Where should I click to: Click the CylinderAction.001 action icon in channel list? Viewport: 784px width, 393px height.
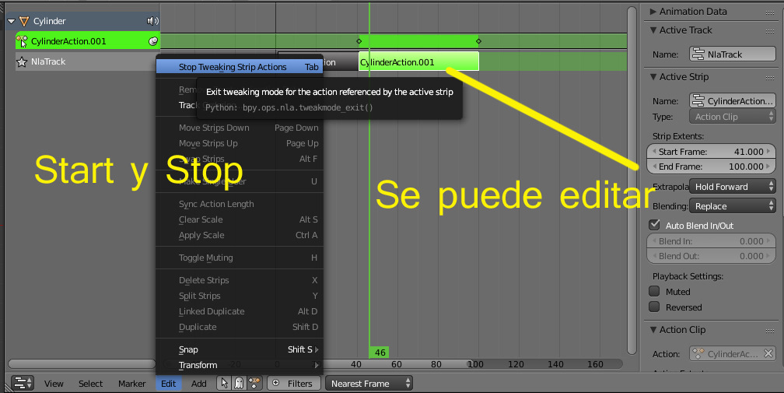tap(22, 41)
